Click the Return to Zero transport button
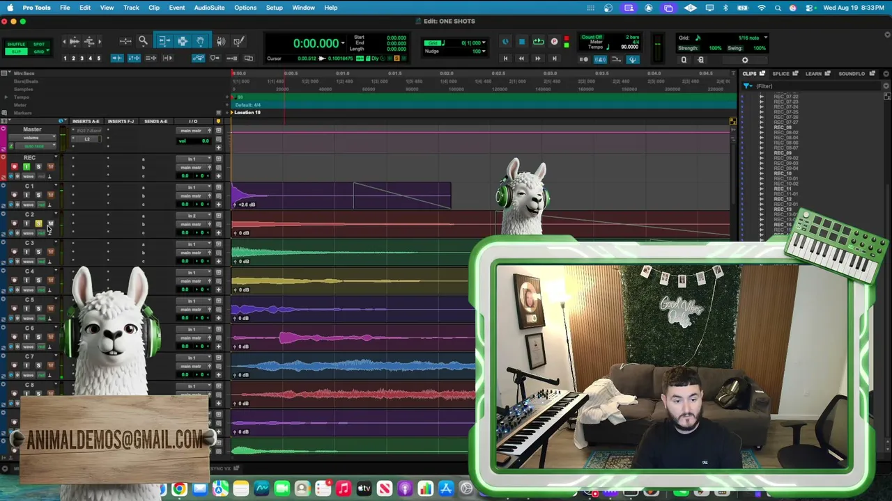Viewport: 892px width, 501px height. [x=505, y=59]
